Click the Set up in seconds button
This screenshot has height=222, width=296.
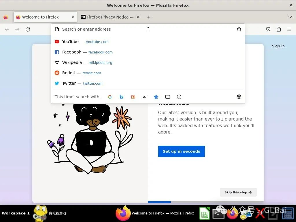point(181,151)
